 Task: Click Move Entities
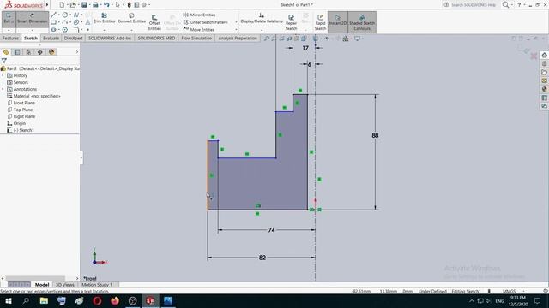(x=198, y=29)
